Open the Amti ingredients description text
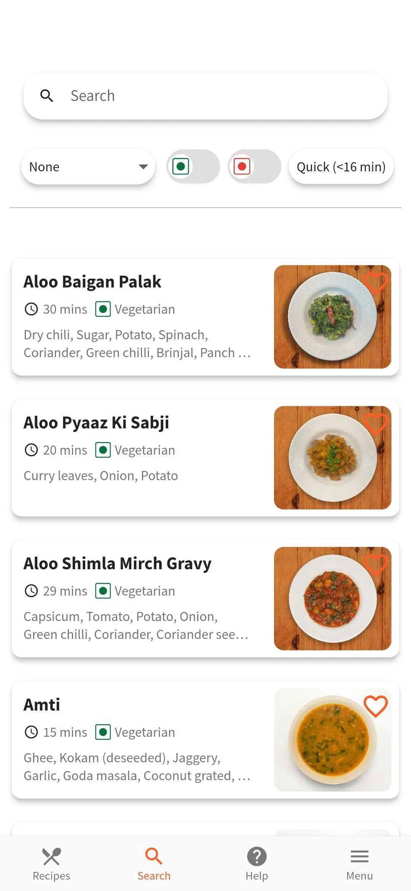411x891 pixels. [x=137, y=767]
